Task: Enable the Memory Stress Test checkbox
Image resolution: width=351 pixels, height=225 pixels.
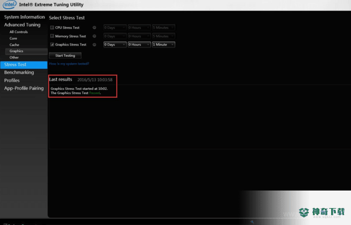Action: tap(52, 36)
